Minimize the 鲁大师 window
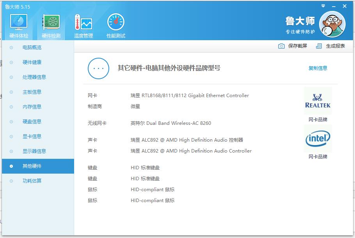 coord(334,6)
